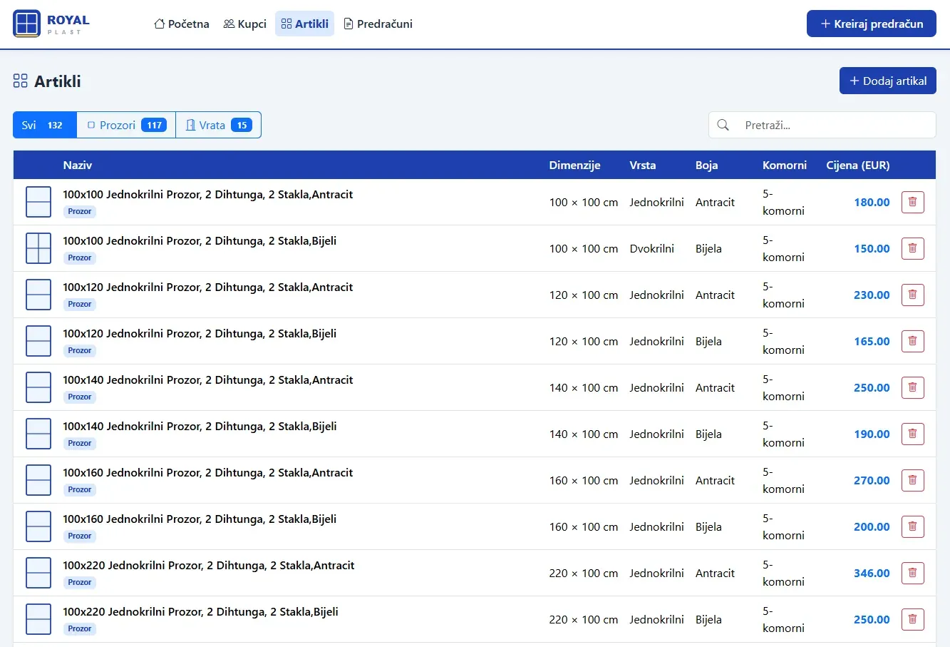Screen dimensions: 950x647
Task: Go to the Početna page
Action: click(182, 24)
